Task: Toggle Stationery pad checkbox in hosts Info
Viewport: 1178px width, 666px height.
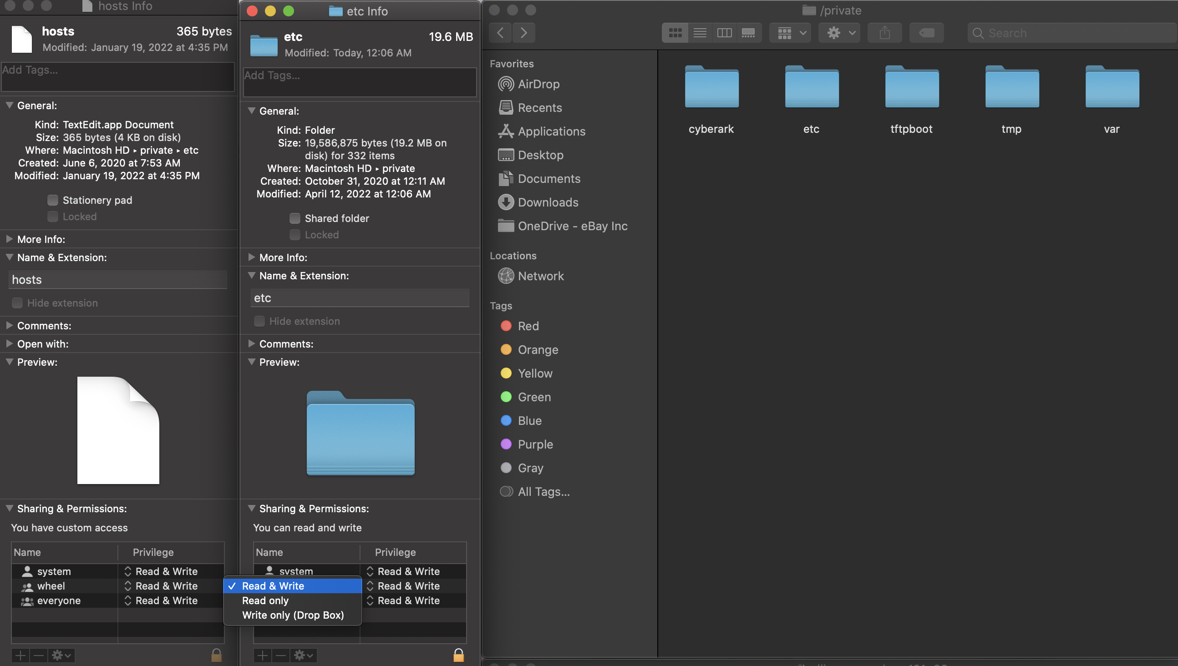Action: [53, 200]
